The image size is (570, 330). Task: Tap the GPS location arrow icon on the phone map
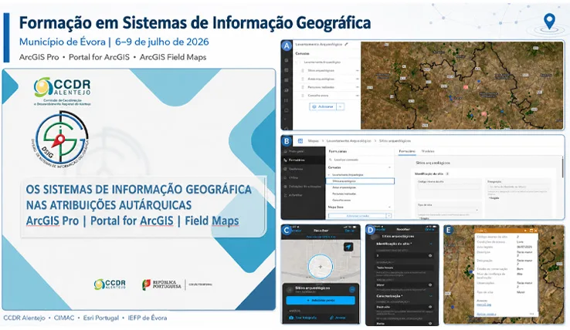coord(348,247)
